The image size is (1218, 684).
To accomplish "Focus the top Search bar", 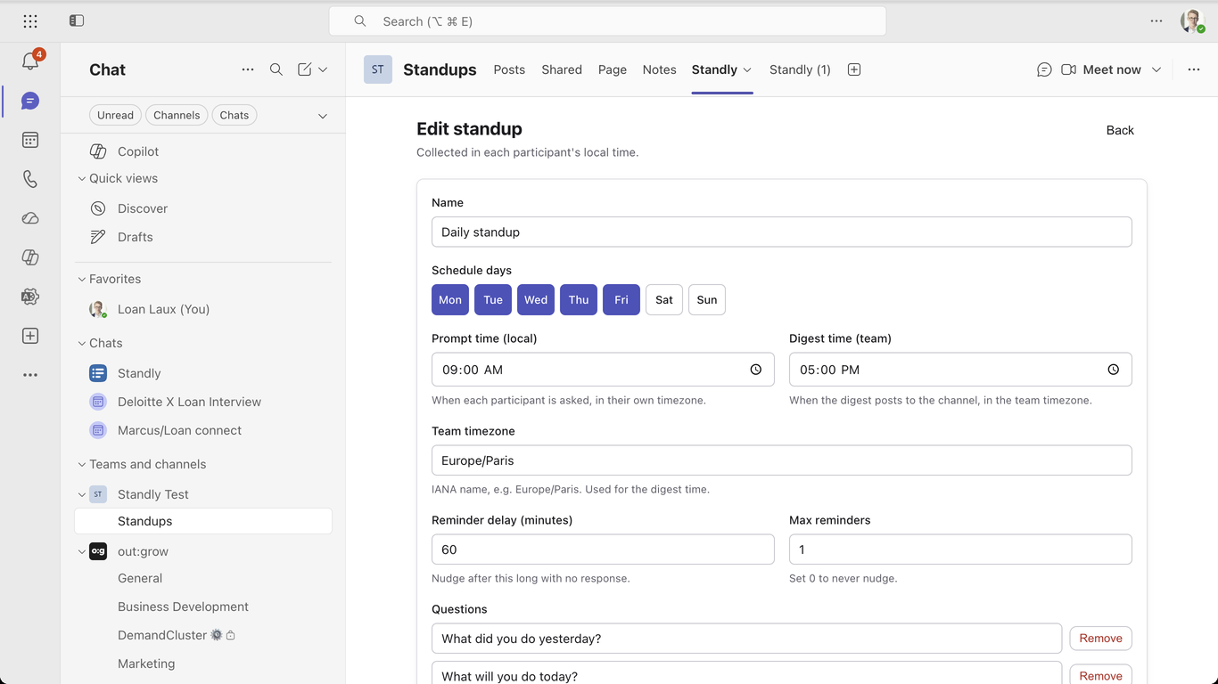I will tap(607, 21).
